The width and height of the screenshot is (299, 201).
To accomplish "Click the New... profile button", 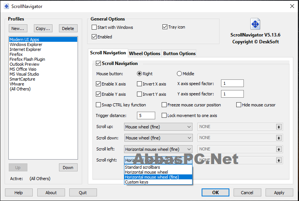I will (18, 28).
